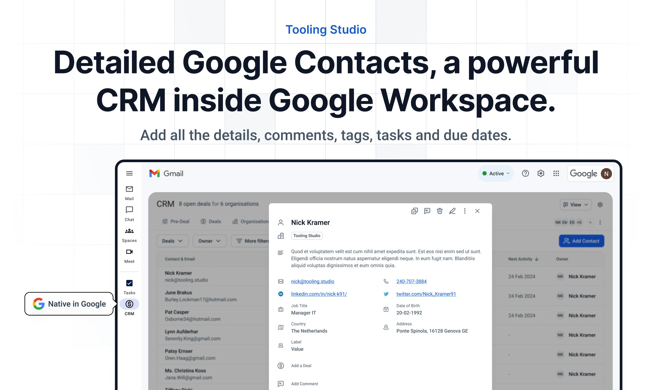This screenshot has height=390, width=652.
Task: Open Spaces in the sidebar
Action: pyautogui.click(x=129, y=235)
